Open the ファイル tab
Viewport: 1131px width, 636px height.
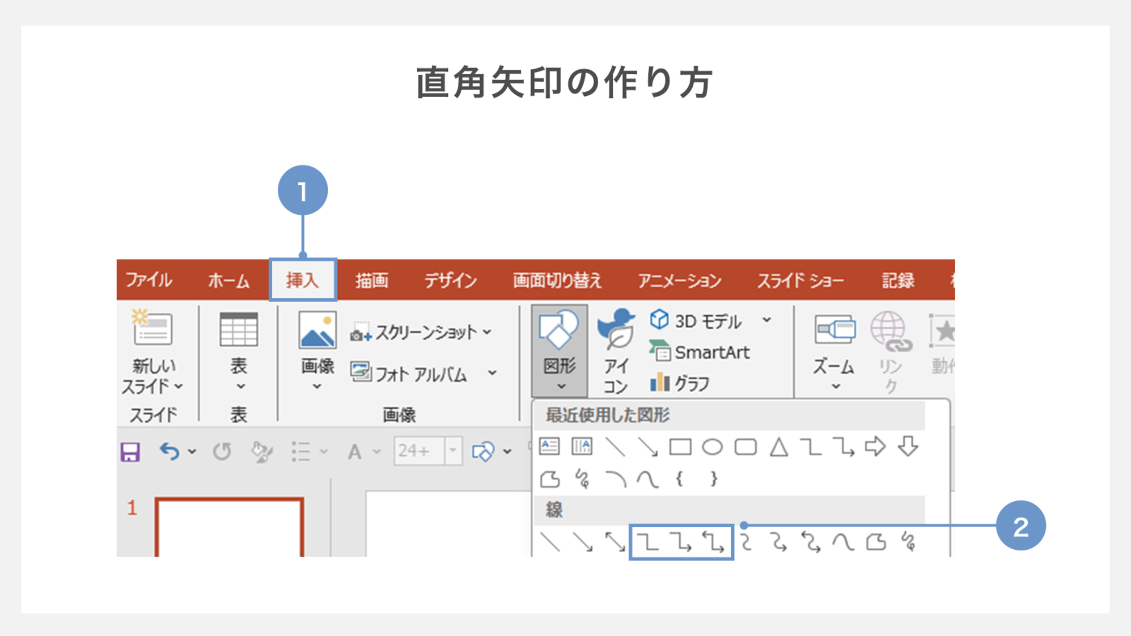tap(149, 280)
